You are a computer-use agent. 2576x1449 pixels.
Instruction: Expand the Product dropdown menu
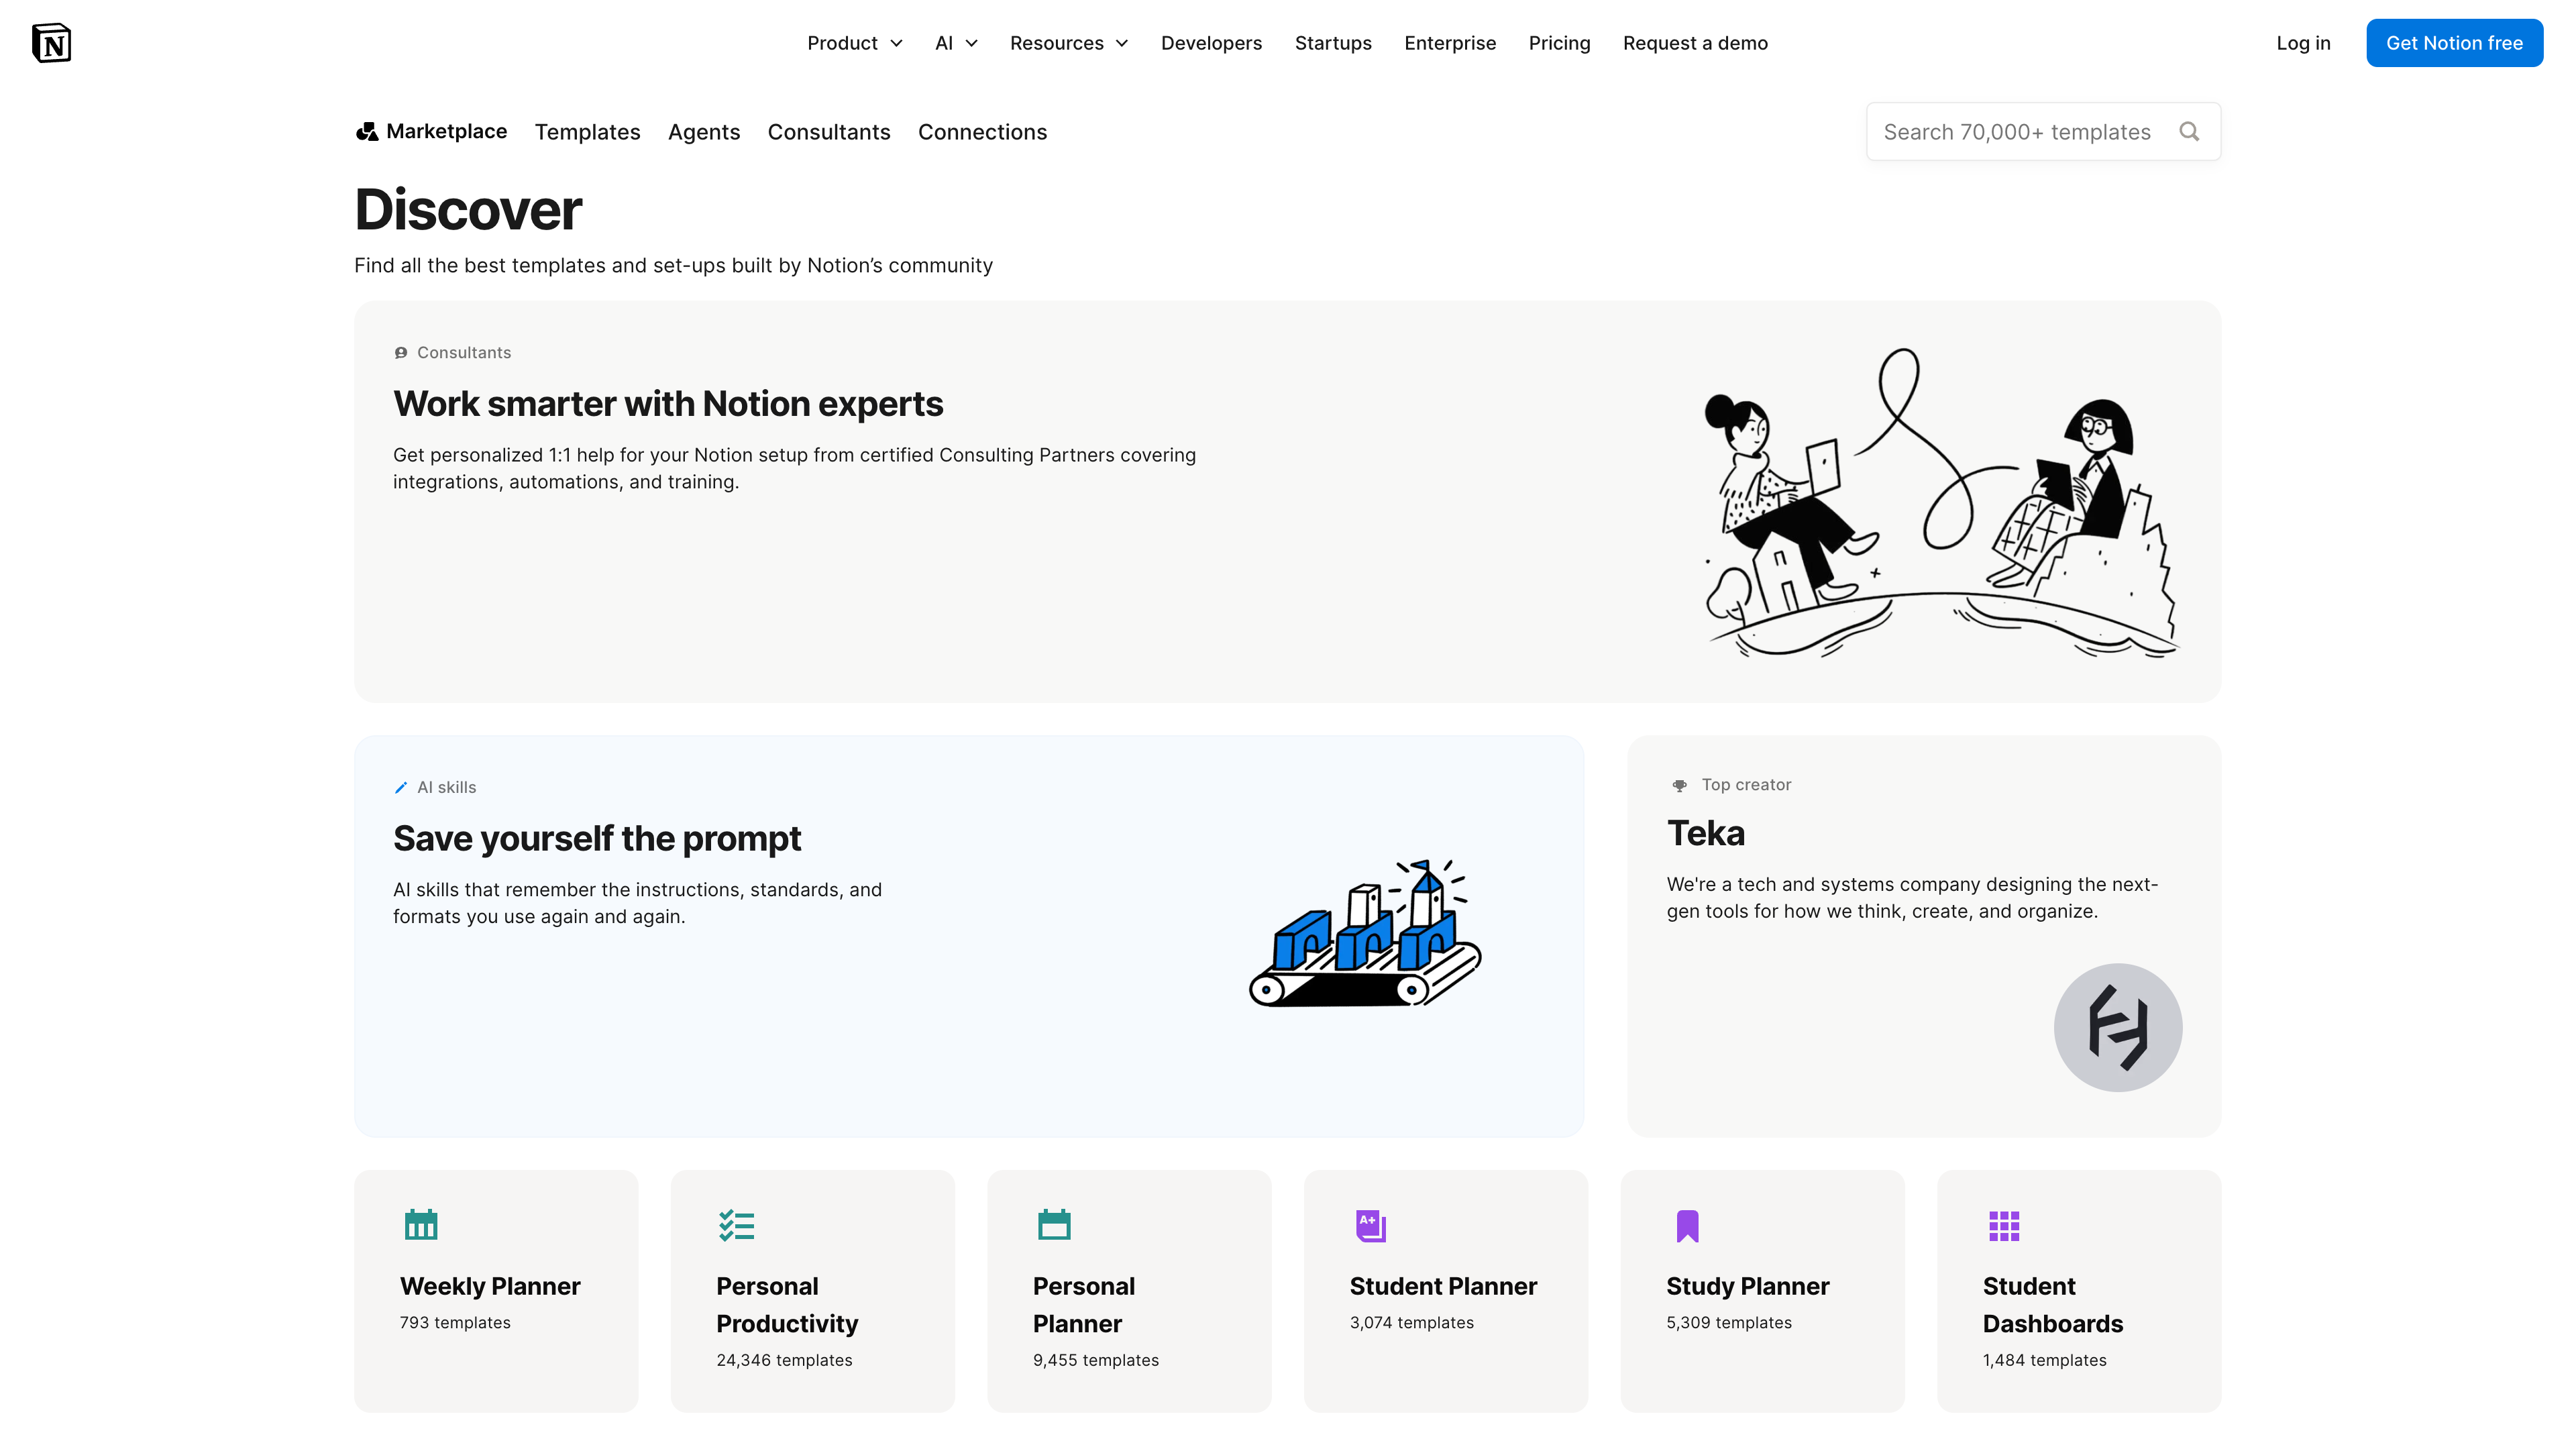[x=855, y=43]
